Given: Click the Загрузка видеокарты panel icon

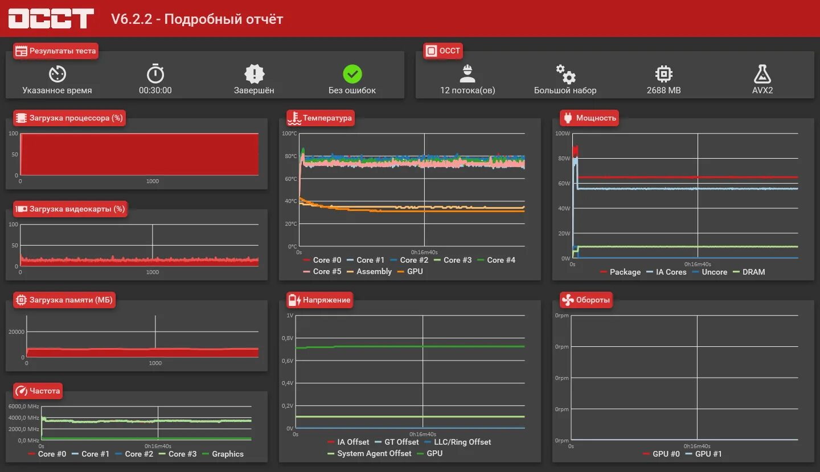Looking at the screenshot, I should (21, 209).
